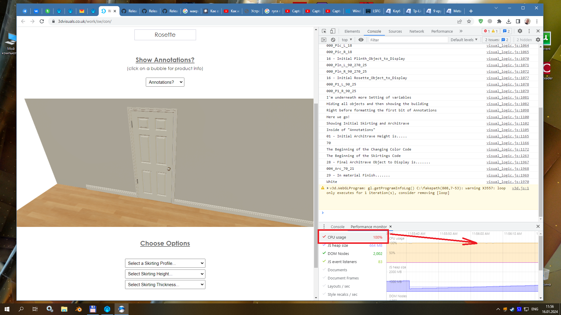
Task: Click the blue issues counter badge
Action: click(506, 31)
